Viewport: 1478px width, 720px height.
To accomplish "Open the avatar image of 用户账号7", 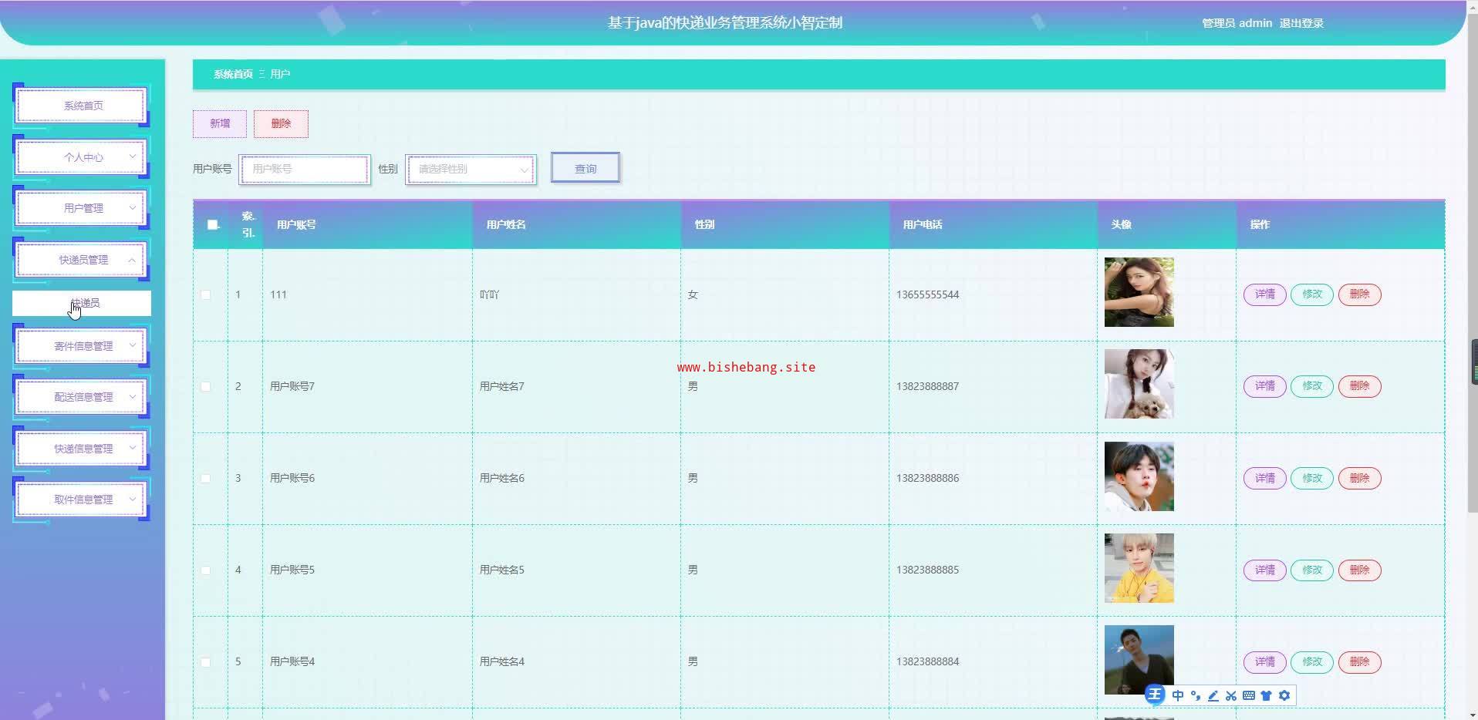I will click(x=1139, y=384).
